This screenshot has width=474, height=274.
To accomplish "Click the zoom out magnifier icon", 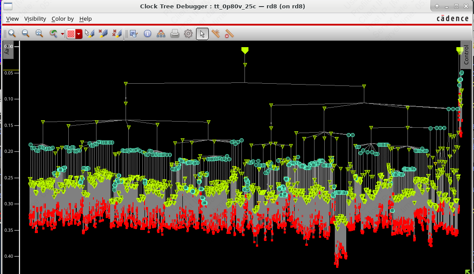I will point(26,33).
